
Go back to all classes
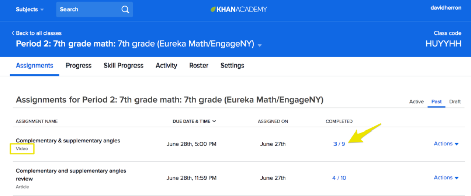[37, 33]
